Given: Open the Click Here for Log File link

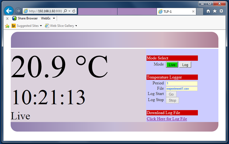Looking at the screenshot, I should click(167, 119).
